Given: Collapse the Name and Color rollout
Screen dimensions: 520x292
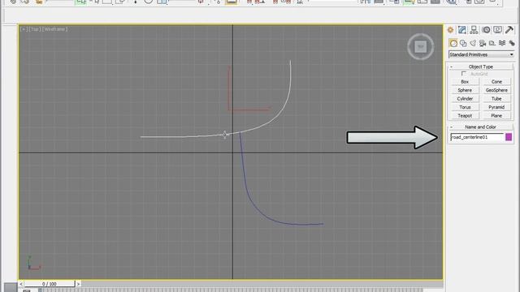Looking at the screenshot, I should click(480, 127).
